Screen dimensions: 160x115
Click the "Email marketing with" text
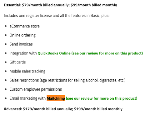click(x=27, y=98)
